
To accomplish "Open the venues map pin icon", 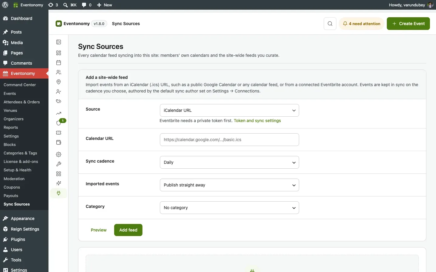I will tap(59, 82).
